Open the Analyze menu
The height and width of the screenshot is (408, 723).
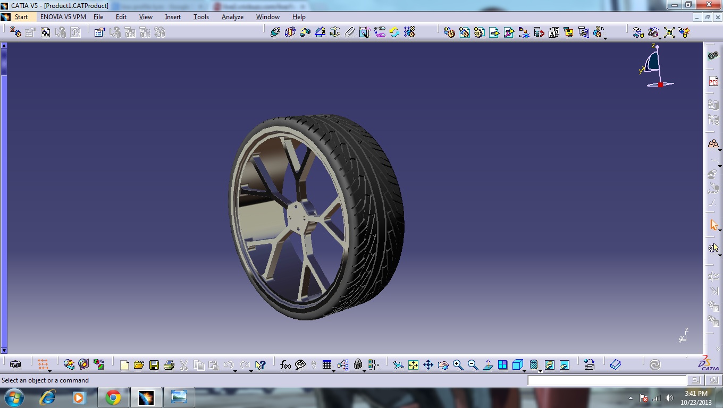click(232, 17)
